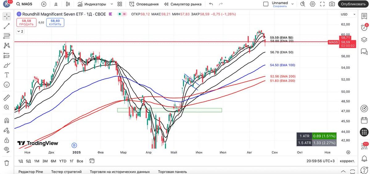Open the chart patterns tool group
Screen dimensions: 370x174
click(x=6, y=46)
